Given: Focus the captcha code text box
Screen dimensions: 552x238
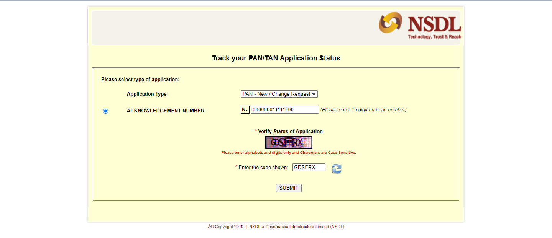Looking at the screenshot, I should click(x=309, y=168).
